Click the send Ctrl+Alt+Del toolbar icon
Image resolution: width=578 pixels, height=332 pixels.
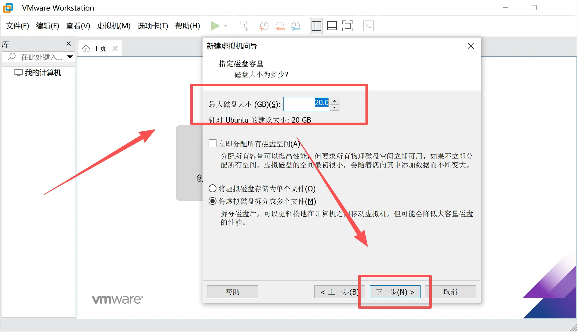[243, 26]
